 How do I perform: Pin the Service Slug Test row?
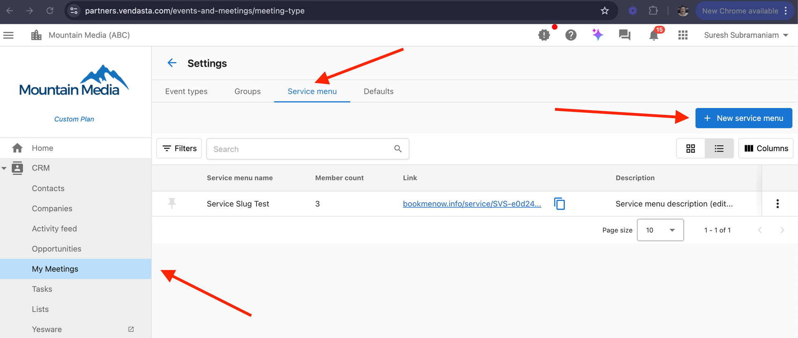coord(172,203)
